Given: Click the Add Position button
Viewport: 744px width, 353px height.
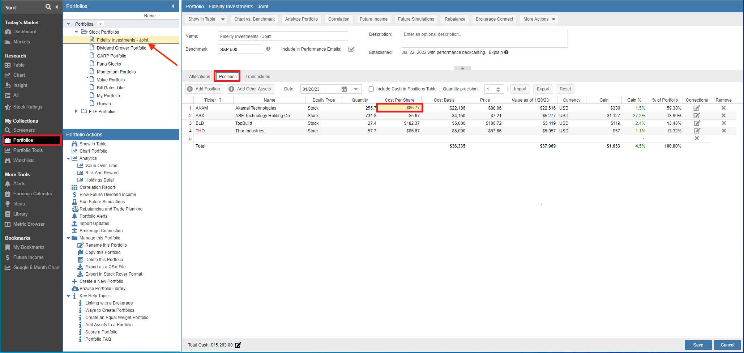Looking at the screenshot, I should [204, 89].
